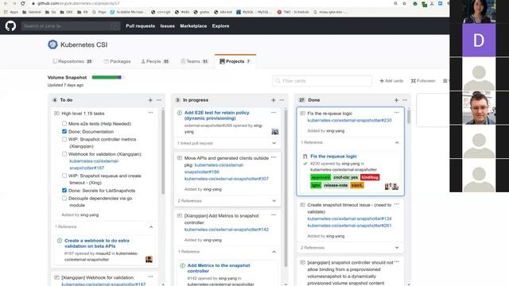
Task: Click the Kubernetes CSI organization avatar
Action: 52,44
